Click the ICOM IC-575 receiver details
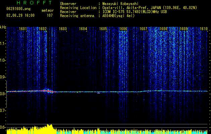This screenshot has height=134, width=211. 135,12
